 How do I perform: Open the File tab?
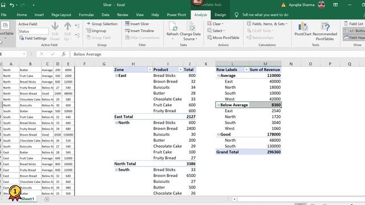(x=3, y=15)
